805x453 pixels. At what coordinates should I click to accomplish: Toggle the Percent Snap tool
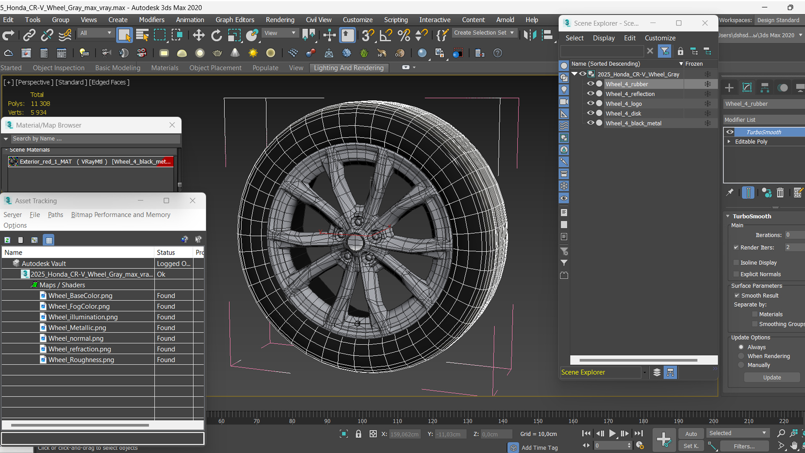click(x=404, y=35)
